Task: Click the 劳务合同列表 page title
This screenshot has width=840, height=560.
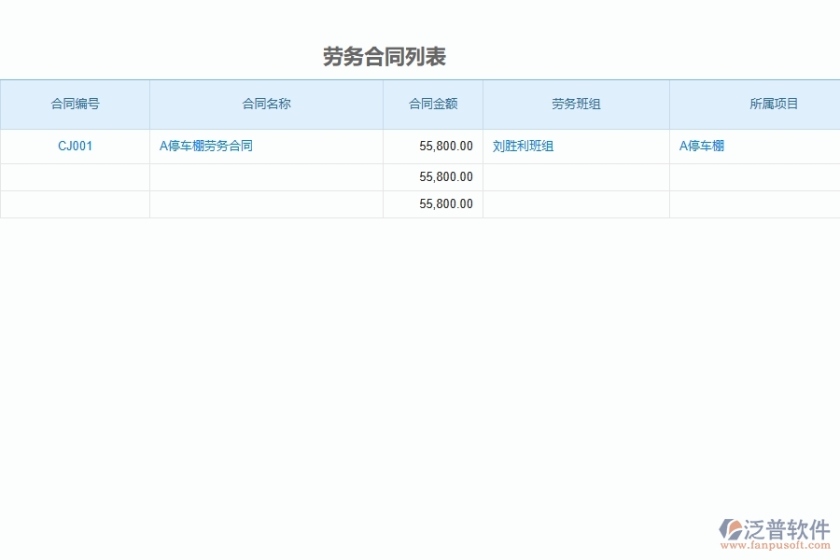Action: (385, 56)
